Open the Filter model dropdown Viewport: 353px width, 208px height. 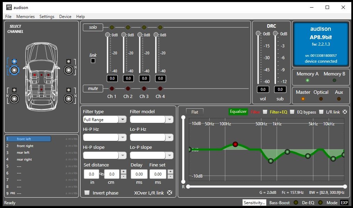169,119
